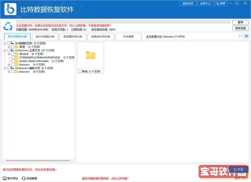
Task: Click the 读设备成功率: 100% text
Action: [103, 29]
